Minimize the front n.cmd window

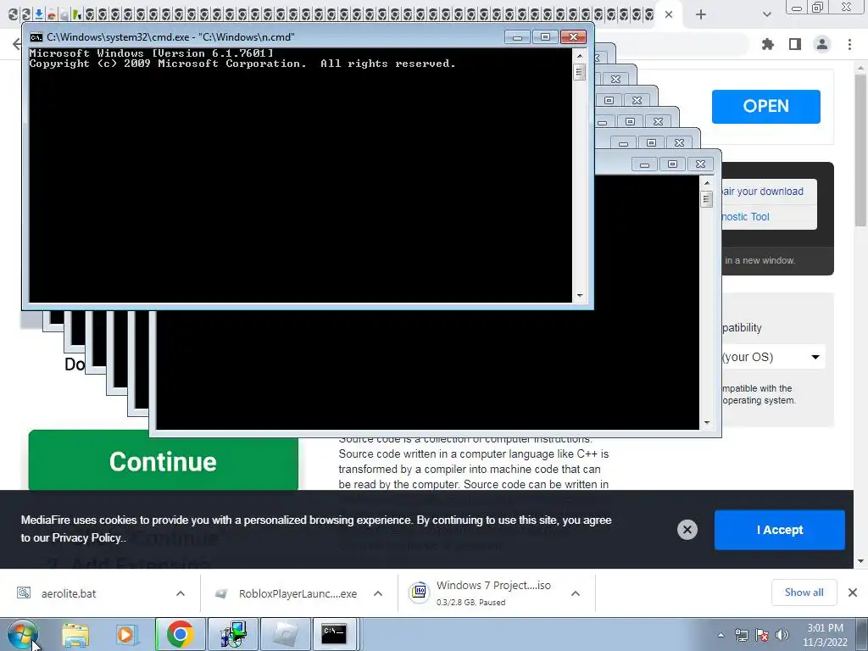coord(518,37)
